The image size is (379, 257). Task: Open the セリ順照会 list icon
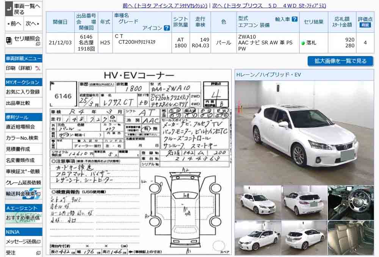point(9,40)
